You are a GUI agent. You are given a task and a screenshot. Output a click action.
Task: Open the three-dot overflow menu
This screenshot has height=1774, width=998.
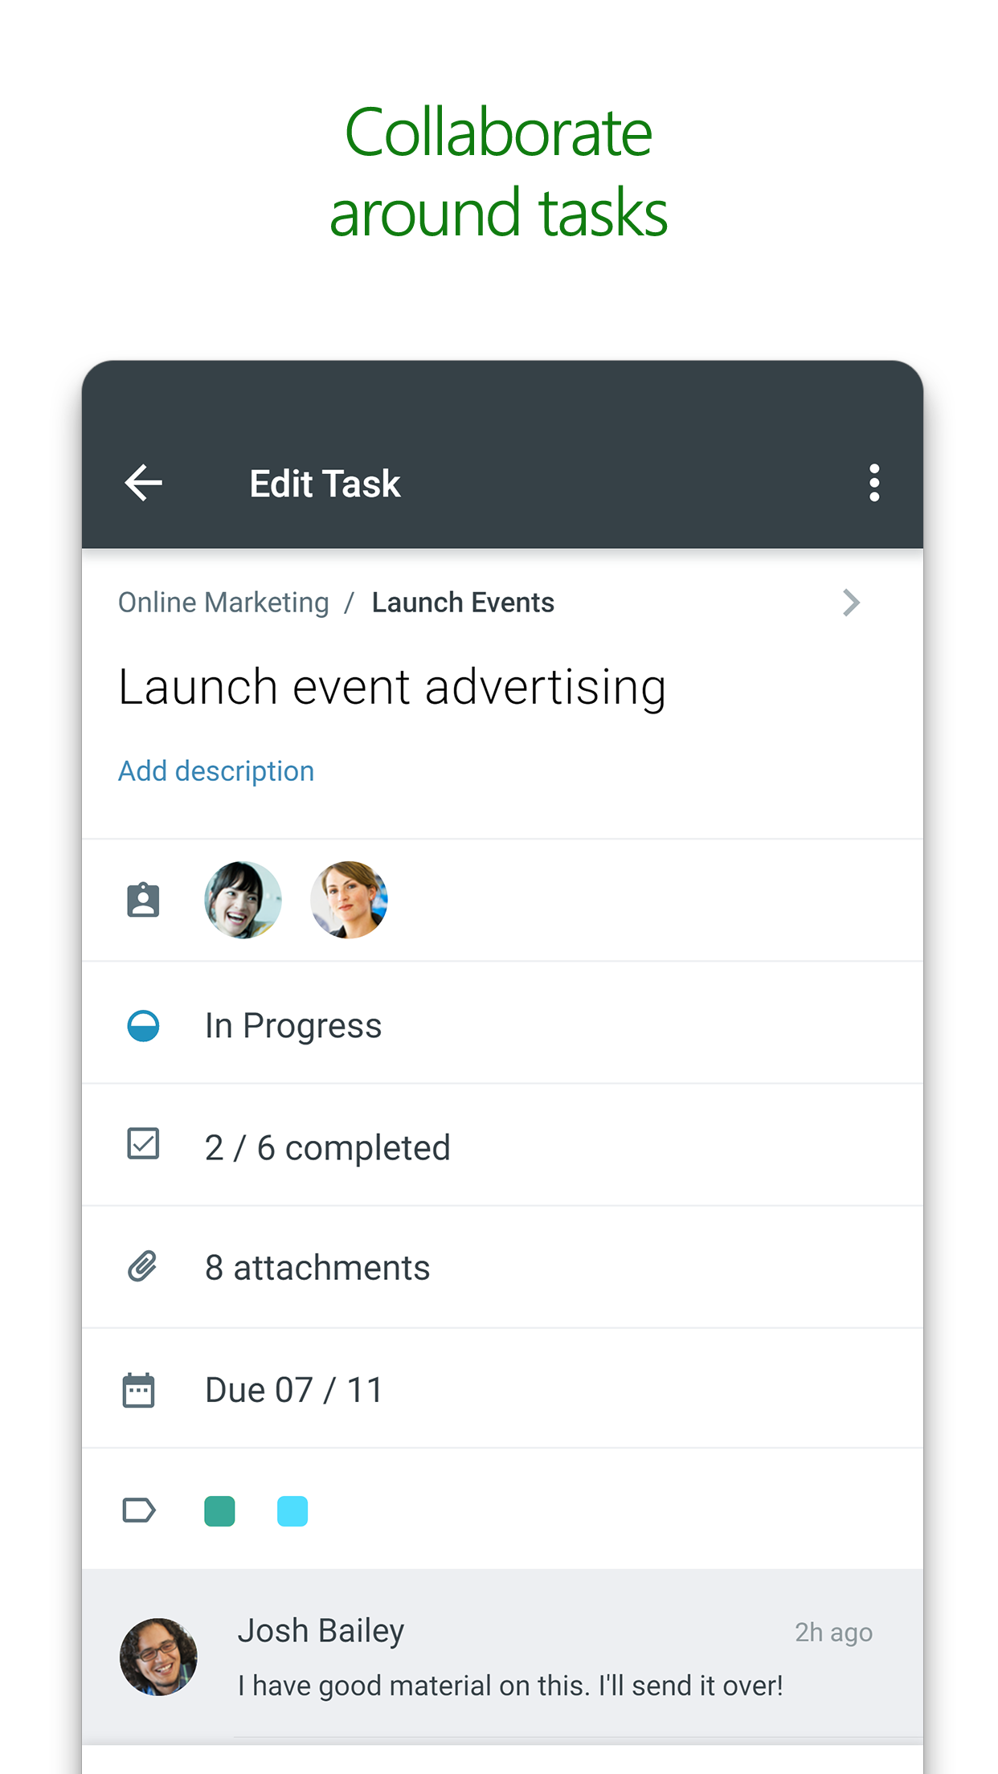point(873,483)
